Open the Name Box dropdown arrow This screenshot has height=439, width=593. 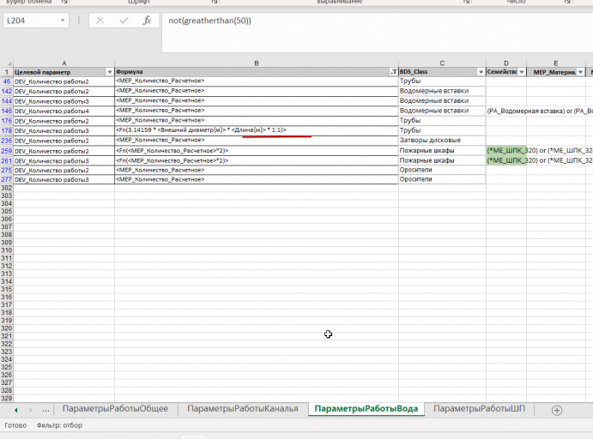pyautogui.click(x=63, y=21)
